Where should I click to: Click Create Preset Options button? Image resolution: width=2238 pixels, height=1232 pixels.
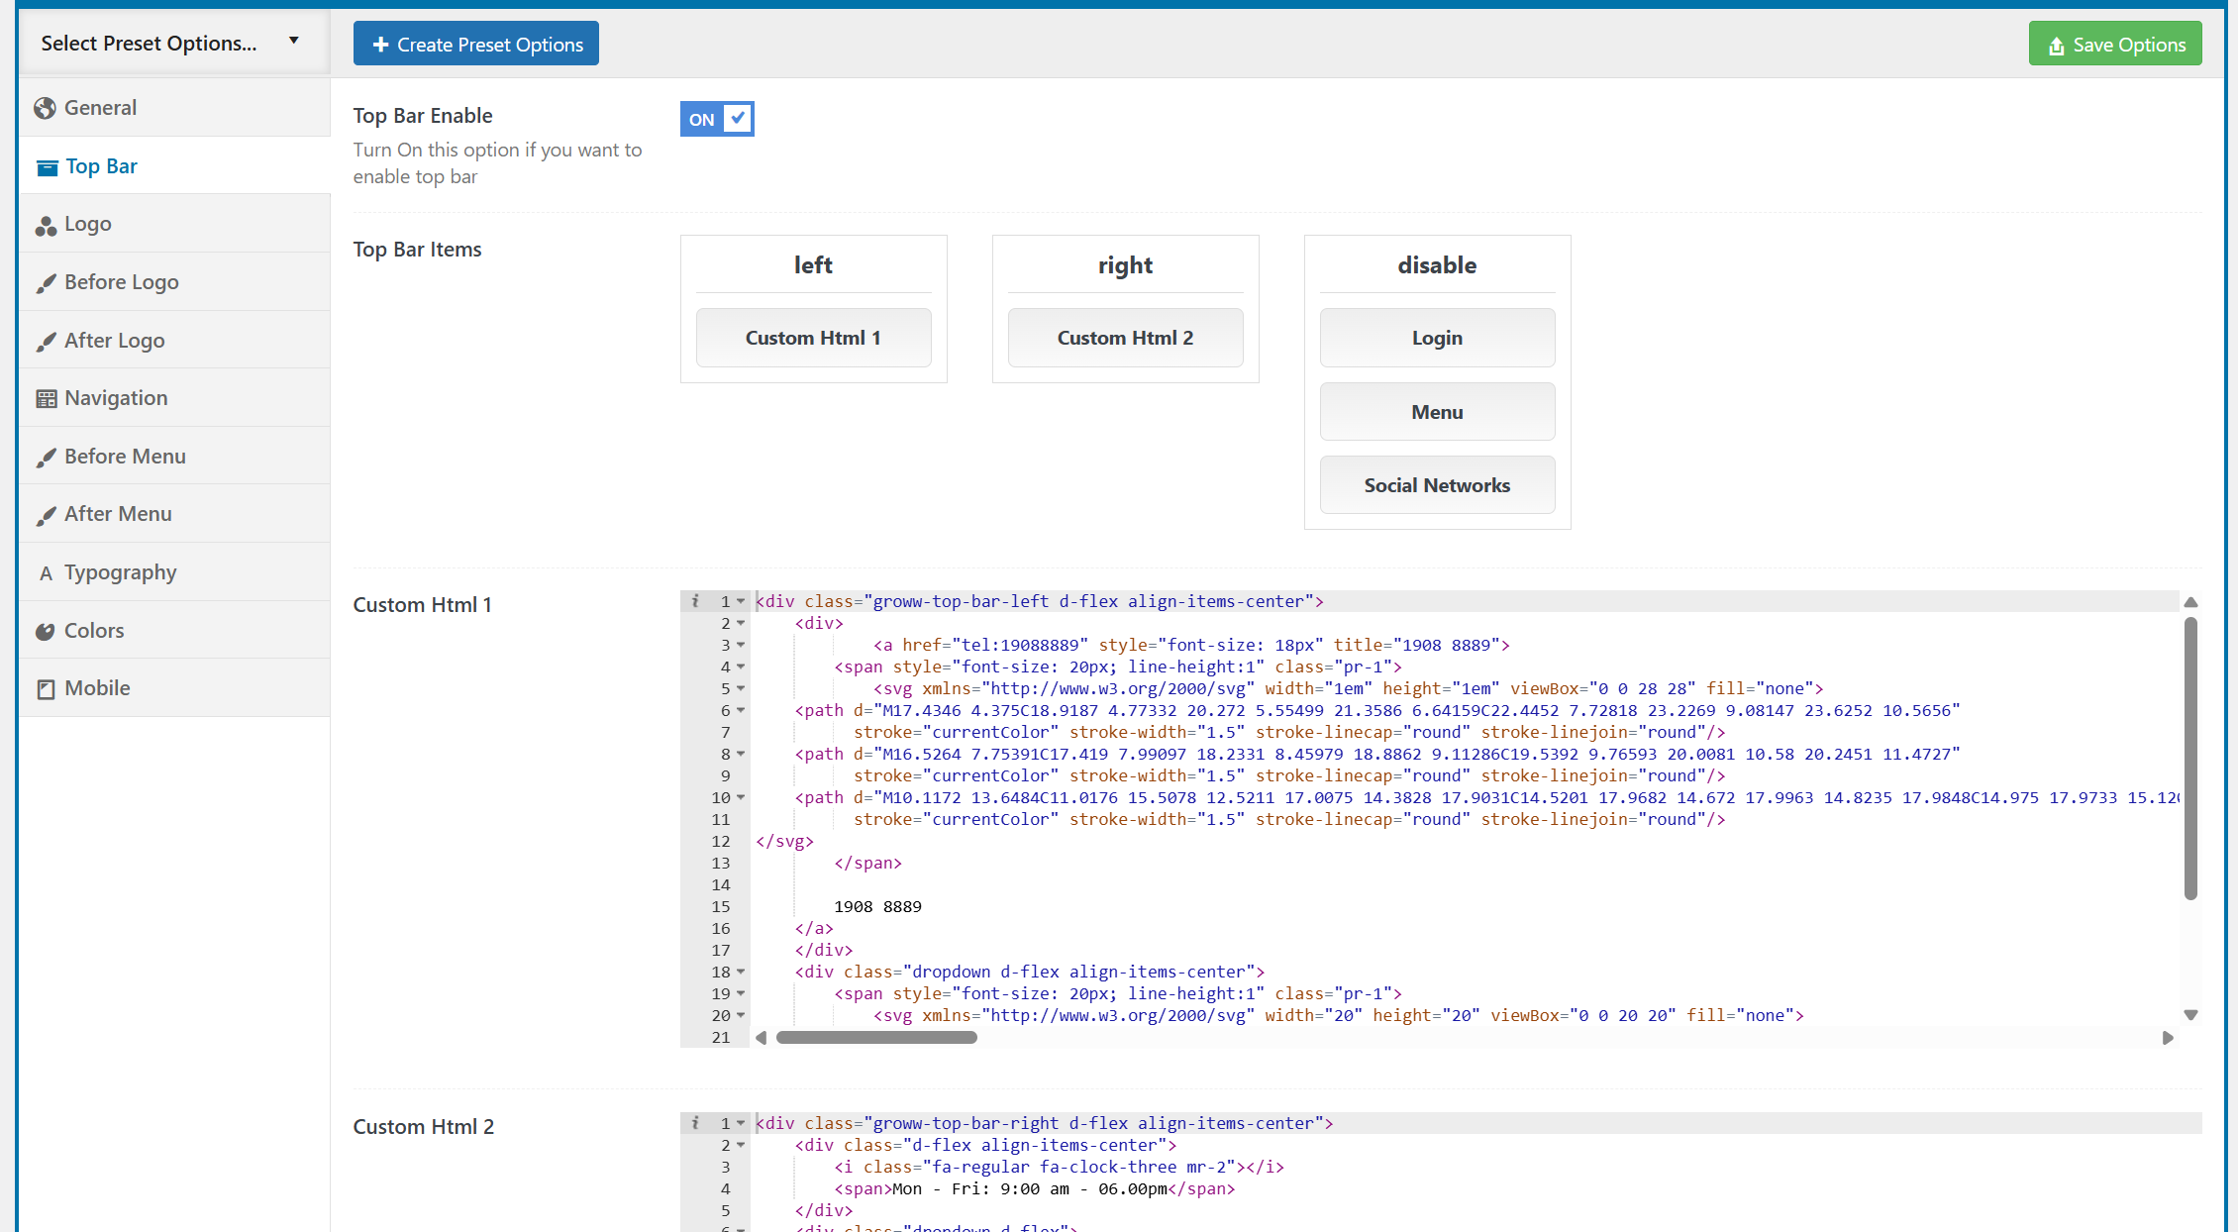[476, 44]
